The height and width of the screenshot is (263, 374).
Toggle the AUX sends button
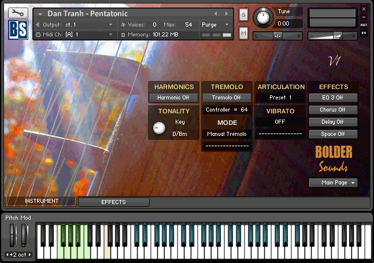pyautogui.click(x=364, y=25)
